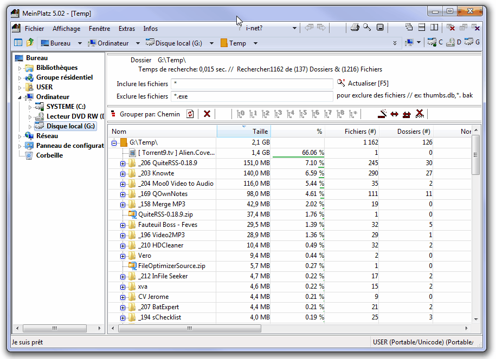Click the expand all levels asterisk icon
Viewport: 496px width, 359px height.
coord(353,114)
